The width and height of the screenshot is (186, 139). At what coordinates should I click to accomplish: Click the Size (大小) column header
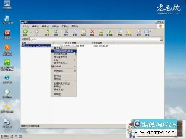(x=62, y=43)
